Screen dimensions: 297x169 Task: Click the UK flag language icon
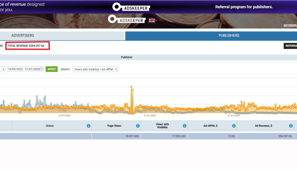tap(151, 20)
